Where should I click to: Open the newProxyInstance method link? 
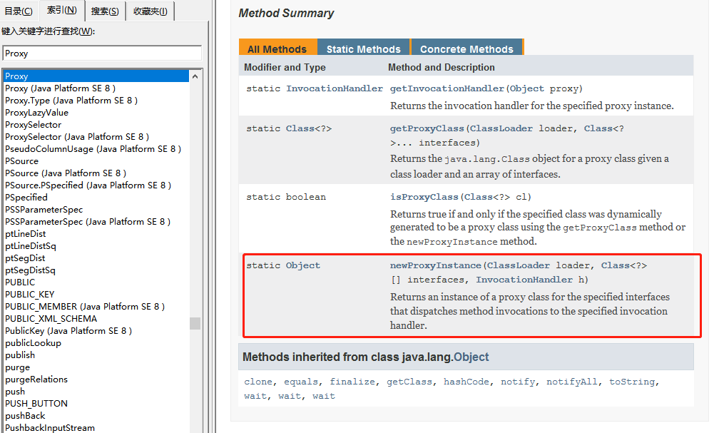coord(435,265)
